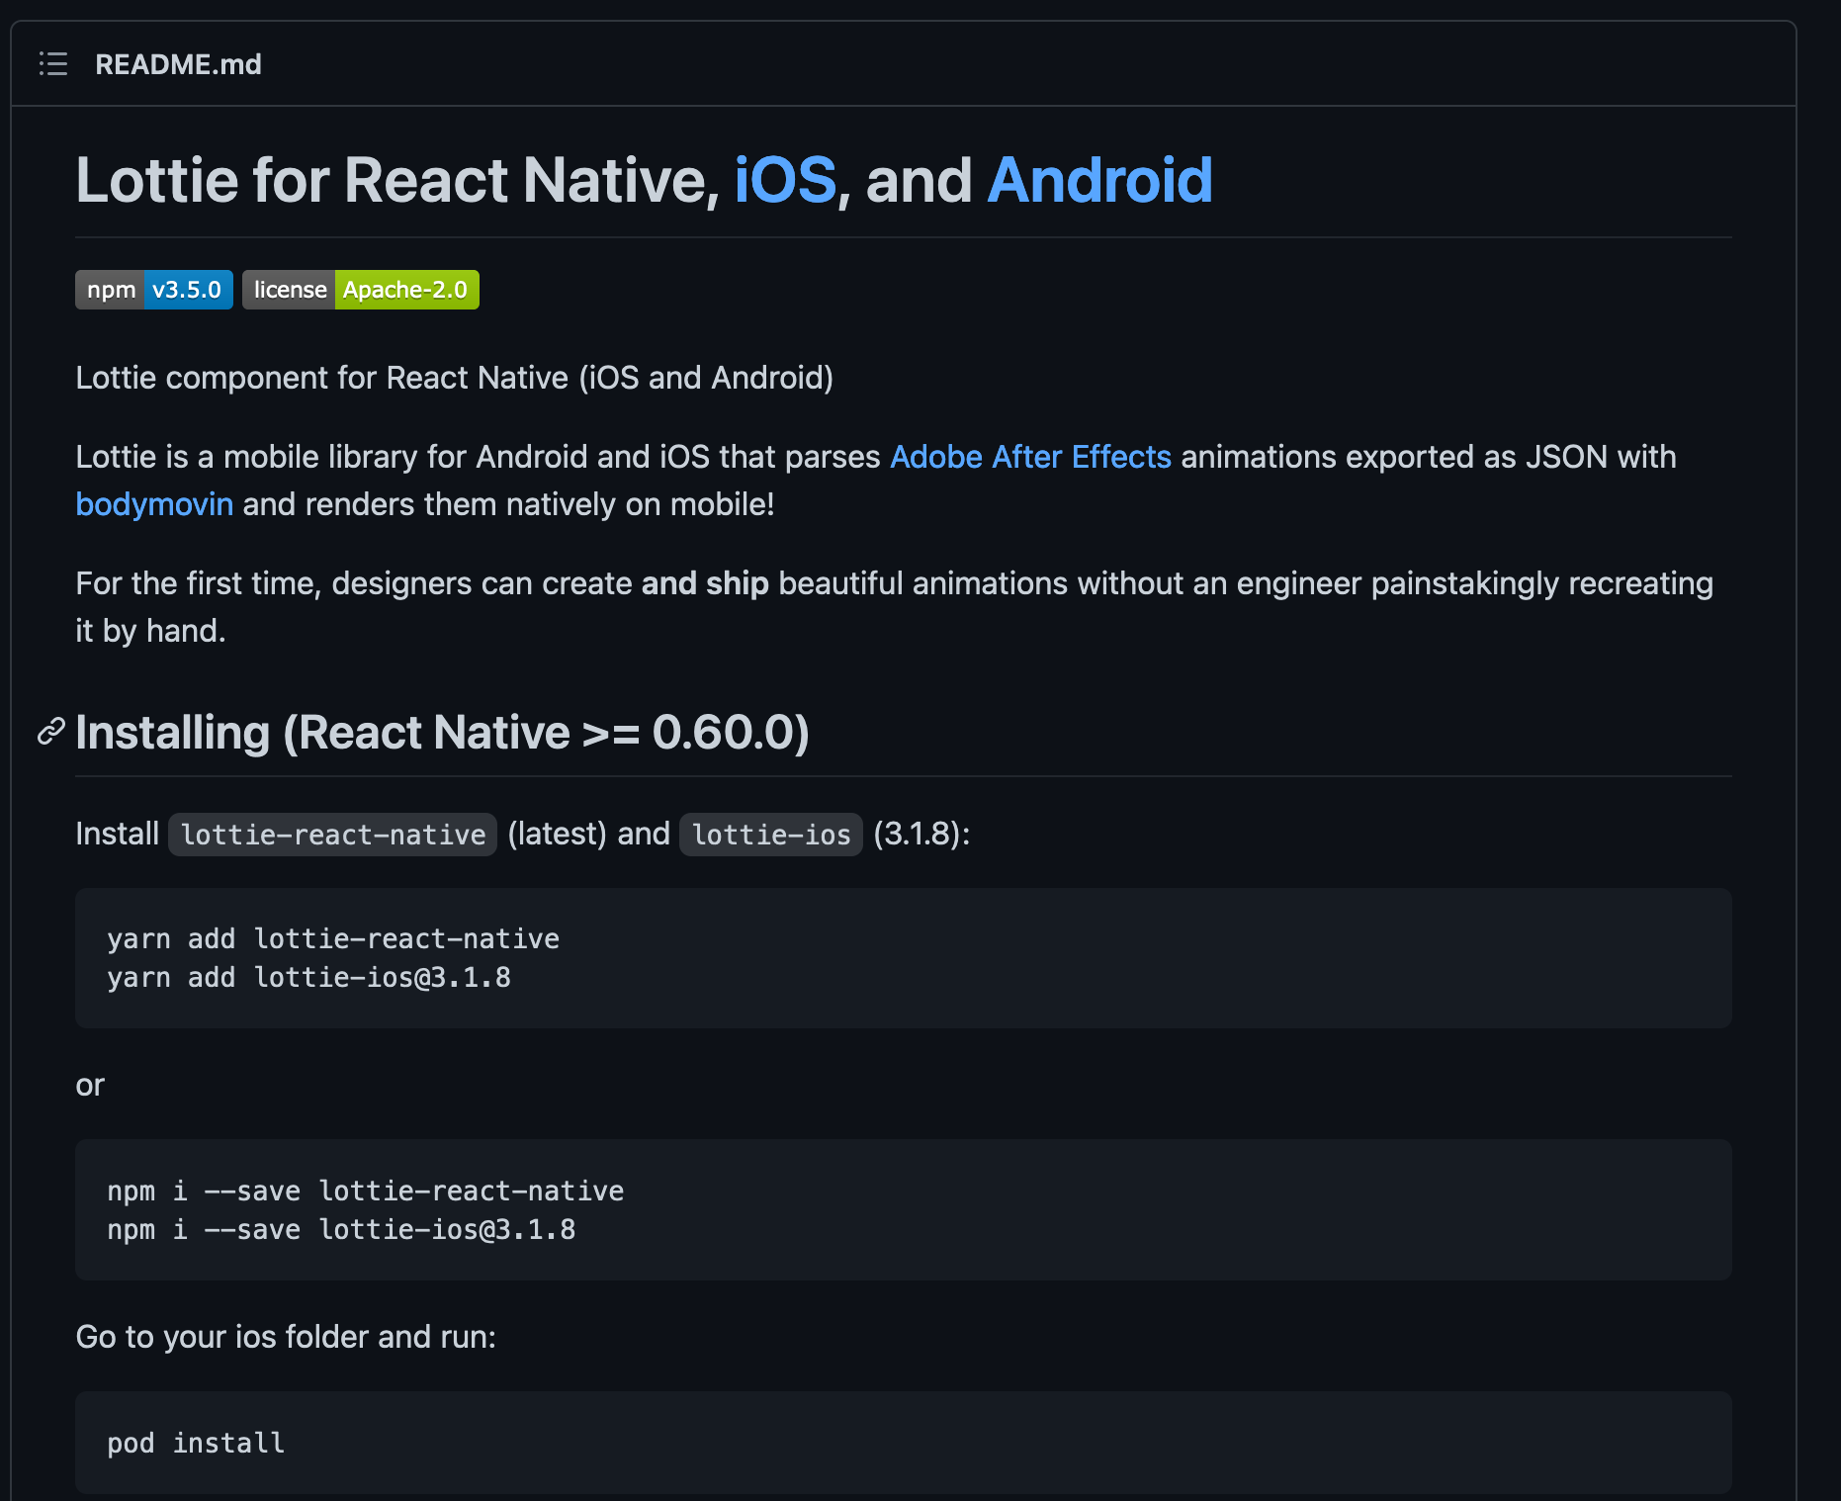Click the 'Lottie component for React Native' paragraph
1841x1501 pixels.
tap(455, 378)
